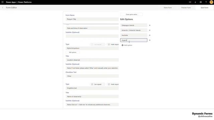Click the Checkbox Text field containing Other

[92, 76]
